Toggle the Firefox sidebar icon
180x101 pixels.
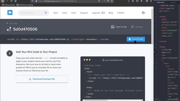[137, 1]
